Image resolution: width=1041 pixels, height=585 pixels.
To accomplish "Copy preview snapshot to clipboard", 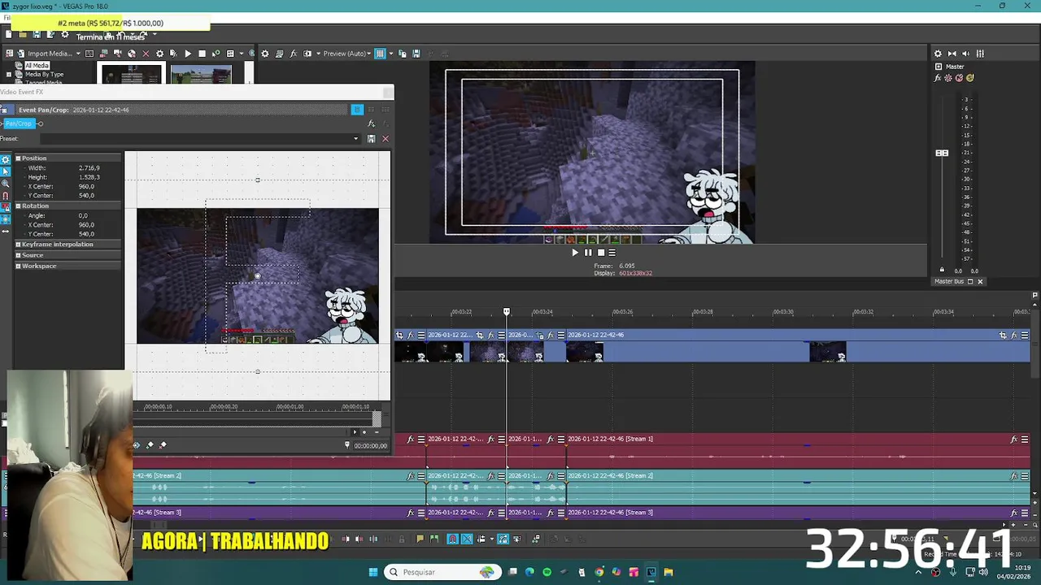I will pyautogui.click(x=402, y=54).
